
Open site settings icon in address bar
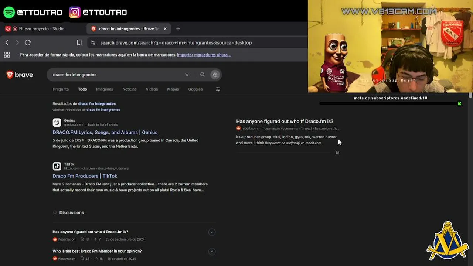[x=93, y=43]
